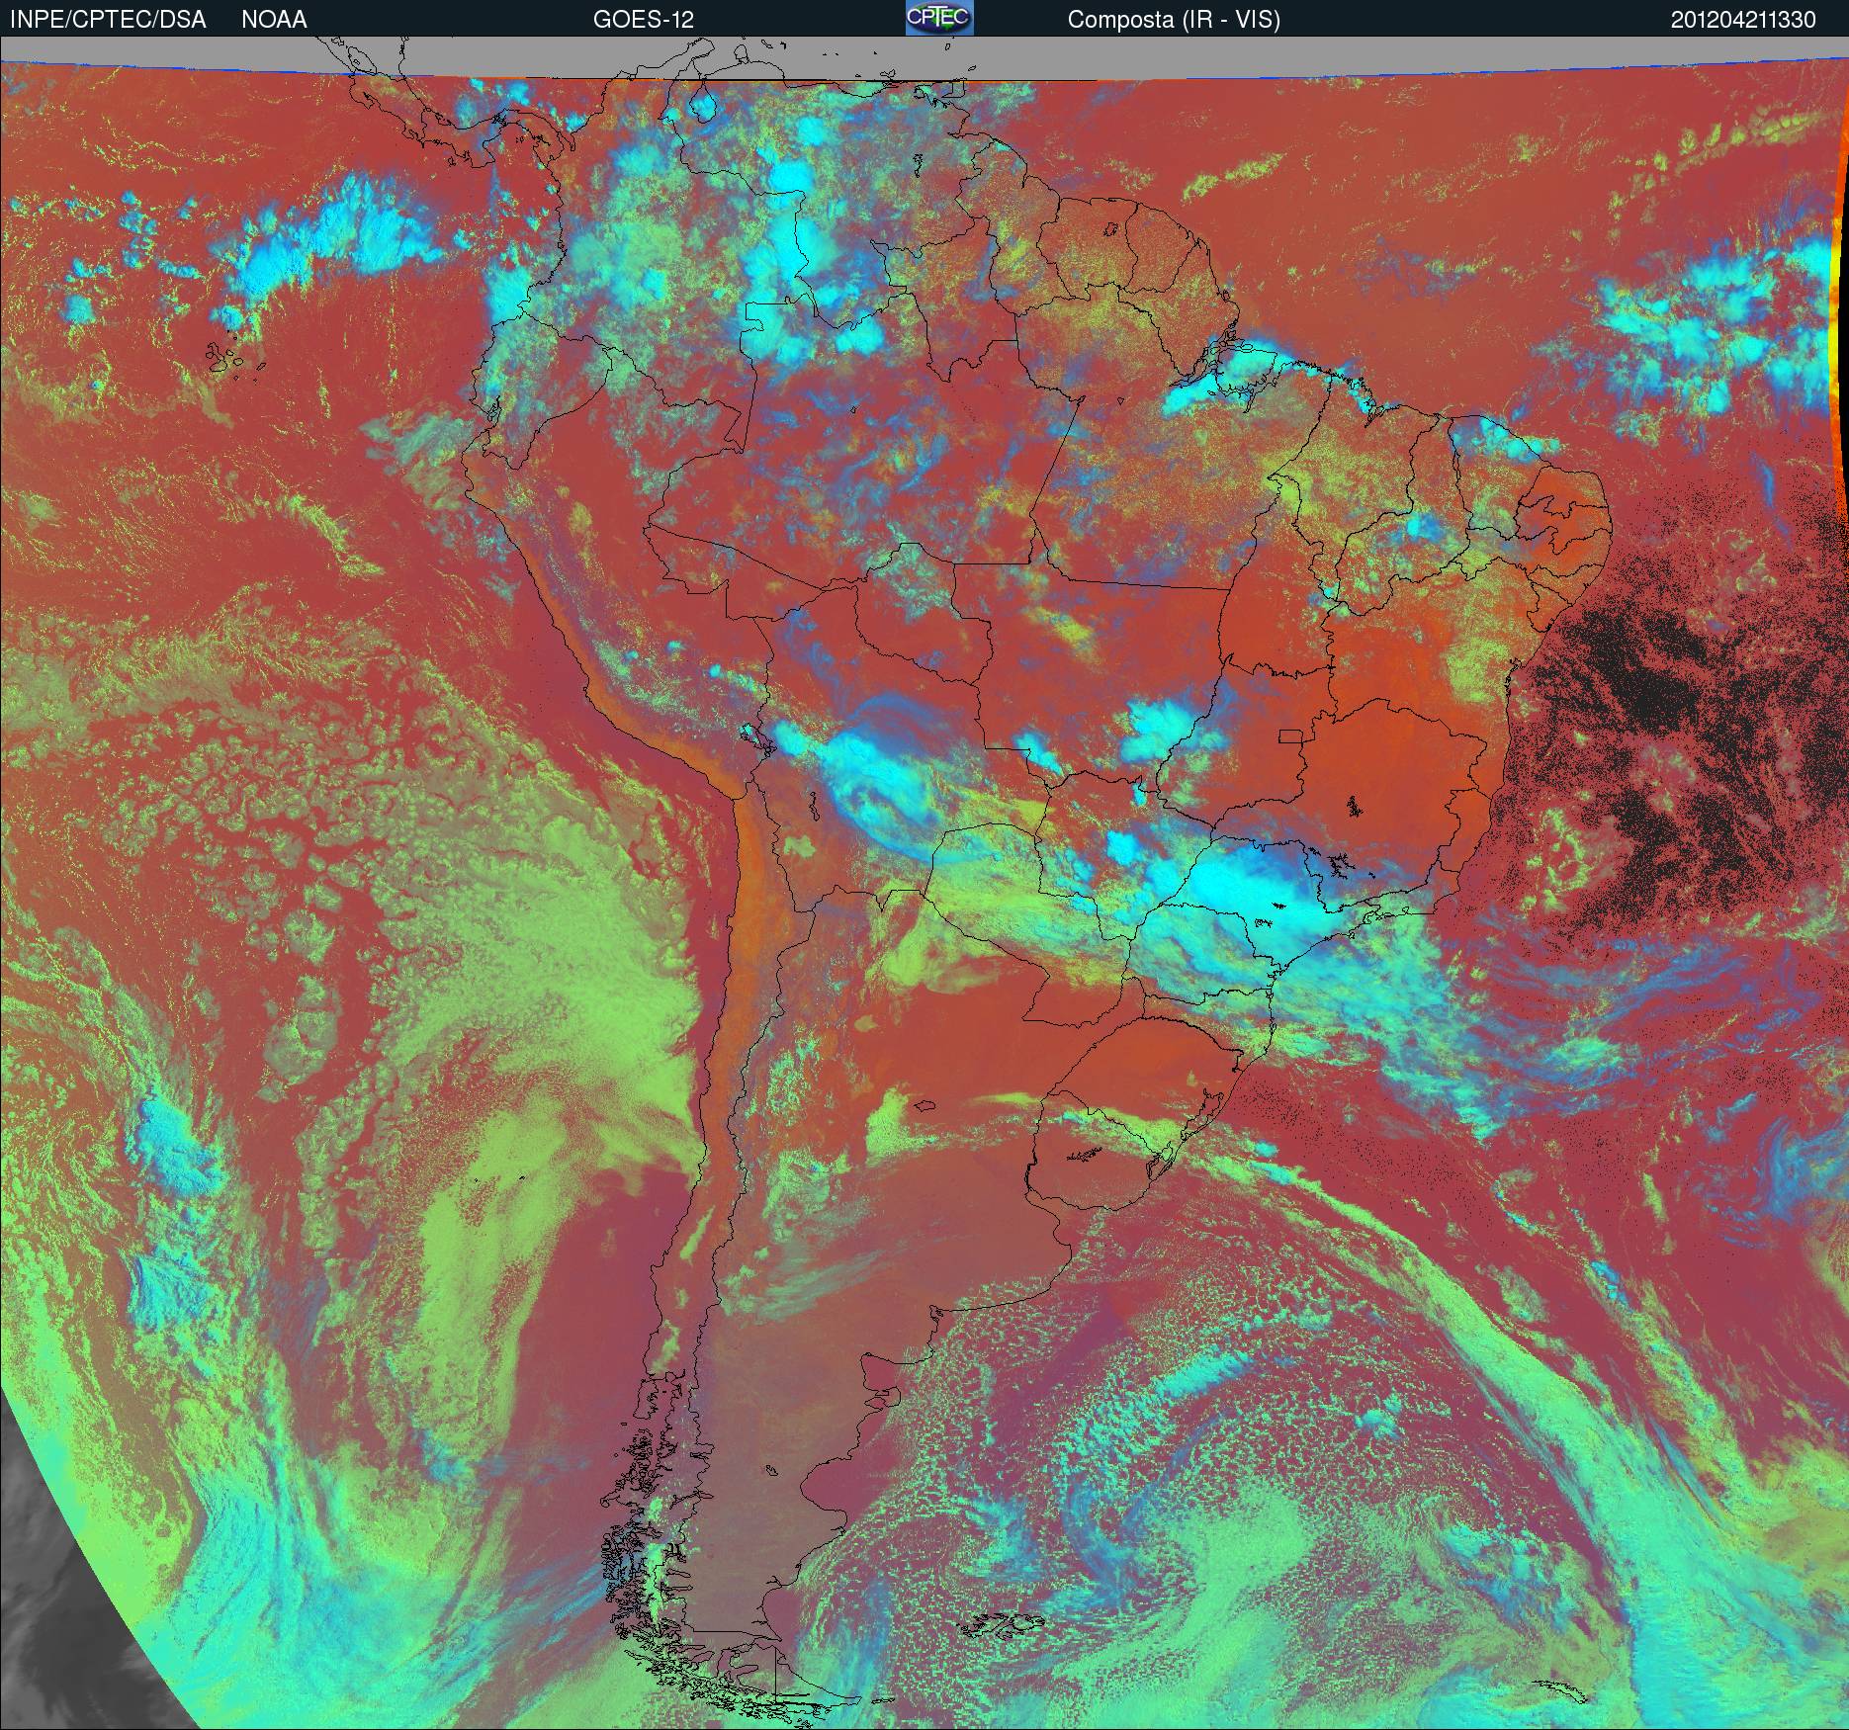Click the 201204211330 timestamp
The height and width of the screenshot is (1730, 1849).
pyautogui.click(x=1743, y=20)
